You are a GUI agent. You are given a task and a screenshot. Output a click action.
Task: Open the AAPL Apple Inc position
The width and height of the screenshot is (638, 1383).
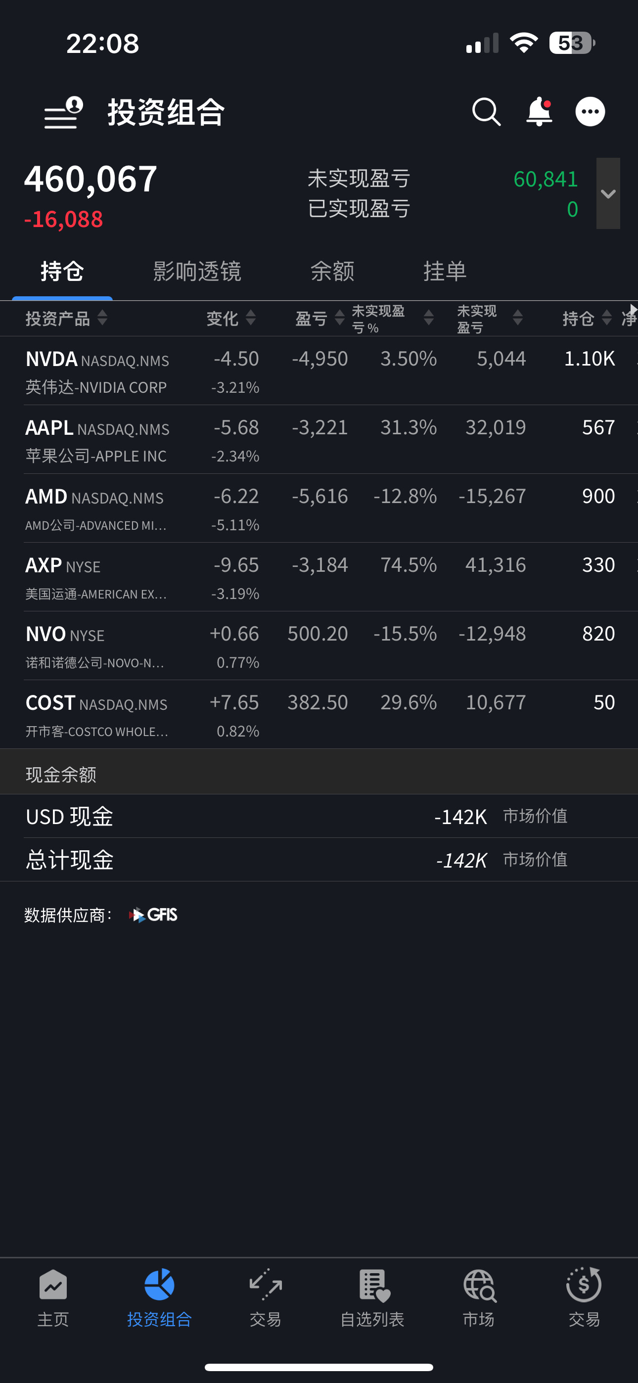pos(319,440)
